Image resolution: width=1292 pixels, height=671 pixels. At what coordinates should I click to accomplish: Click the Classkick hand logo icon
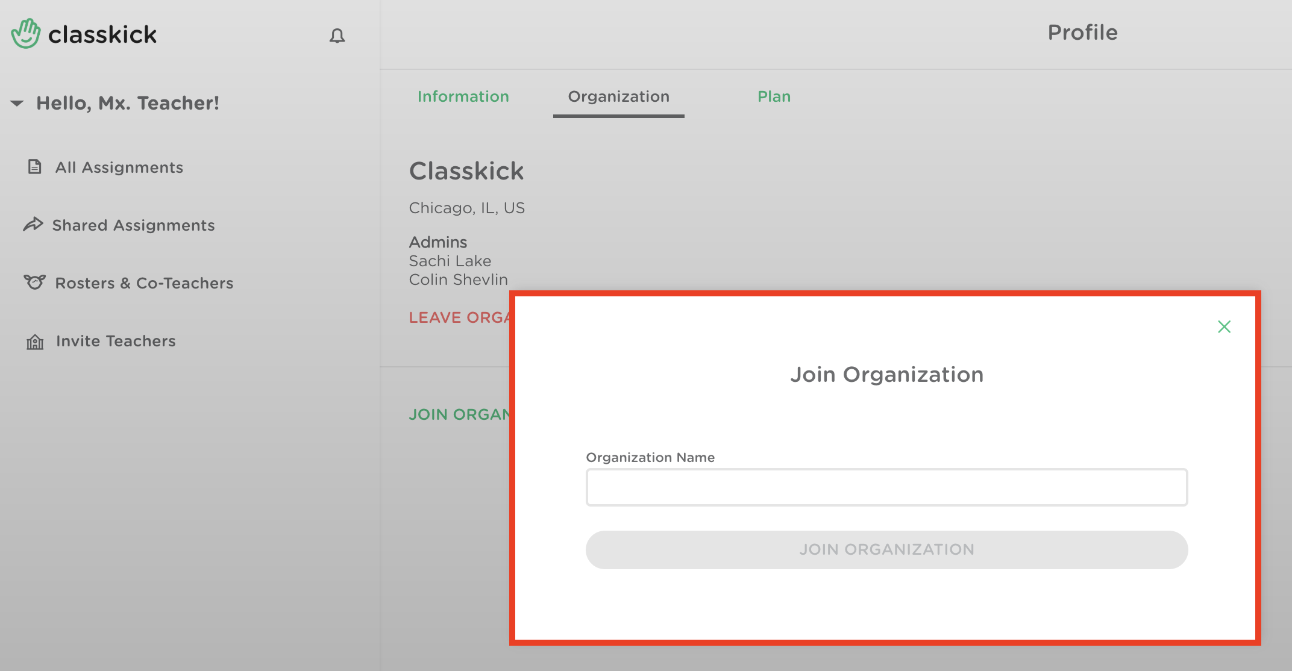26,34
